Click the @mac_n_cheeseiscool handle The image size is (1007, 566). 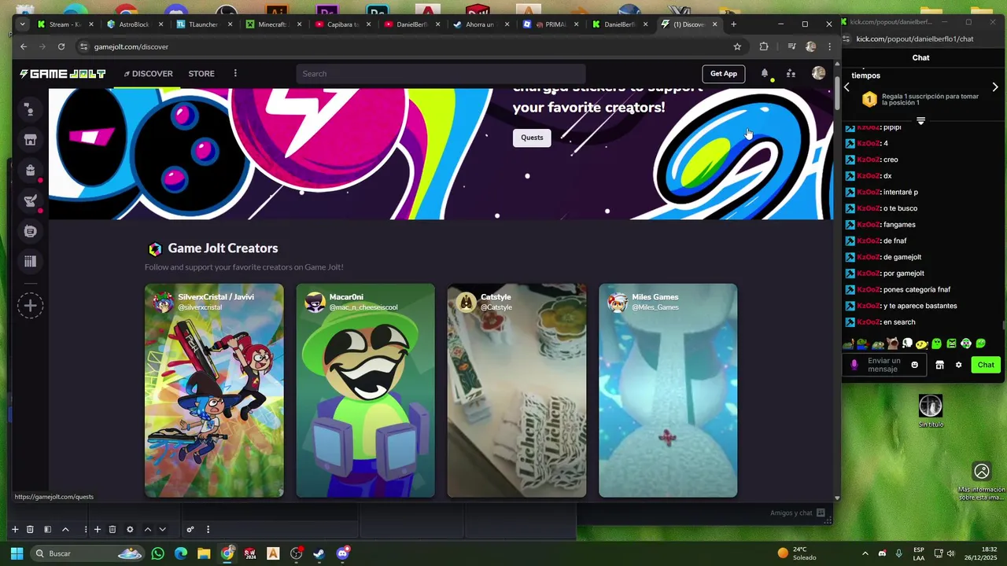click(363, 307)
